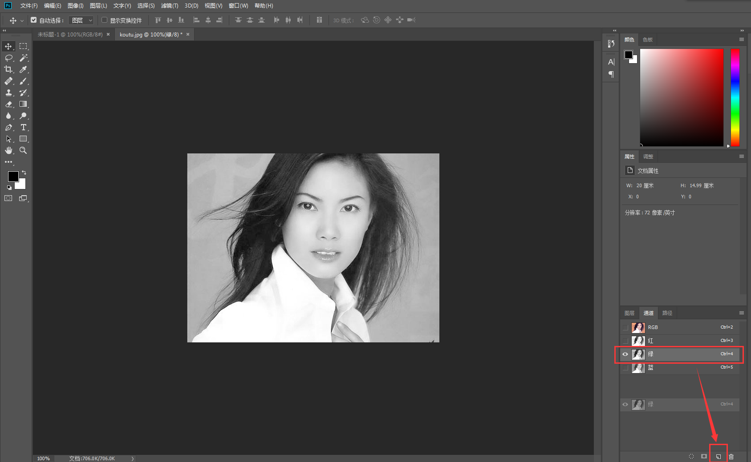
Task: Switch to the 路径 tab
Action: (667, 313)
